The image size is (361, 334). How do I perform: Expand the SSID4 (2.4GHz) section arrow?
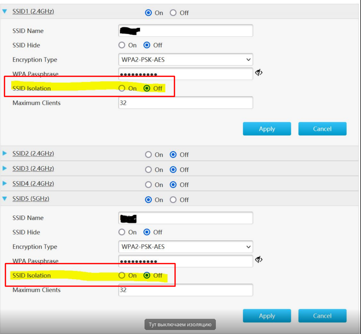pyautogui.click(x=5, y=184)
